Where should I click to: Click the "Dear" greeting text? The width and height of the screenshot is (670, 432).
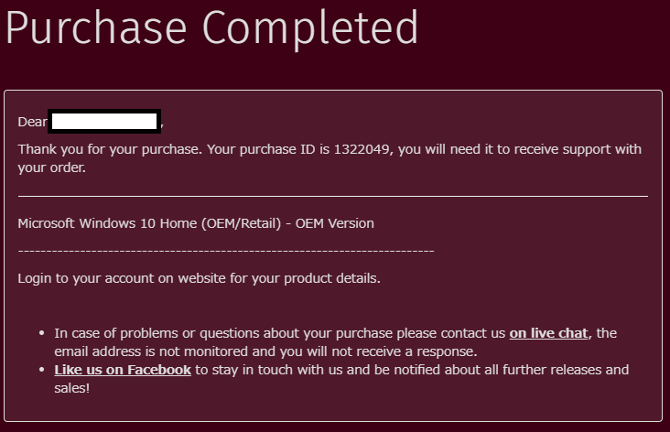[32, 122]
